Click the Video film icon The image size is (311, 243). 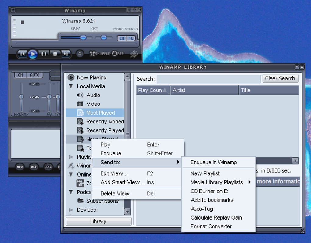(80, 104)
